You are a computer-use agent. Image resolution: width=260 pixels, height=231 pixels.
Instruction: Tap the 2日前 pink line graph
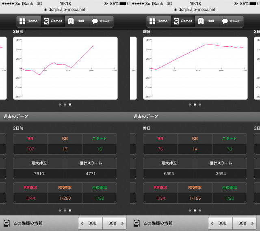[65, 68]
